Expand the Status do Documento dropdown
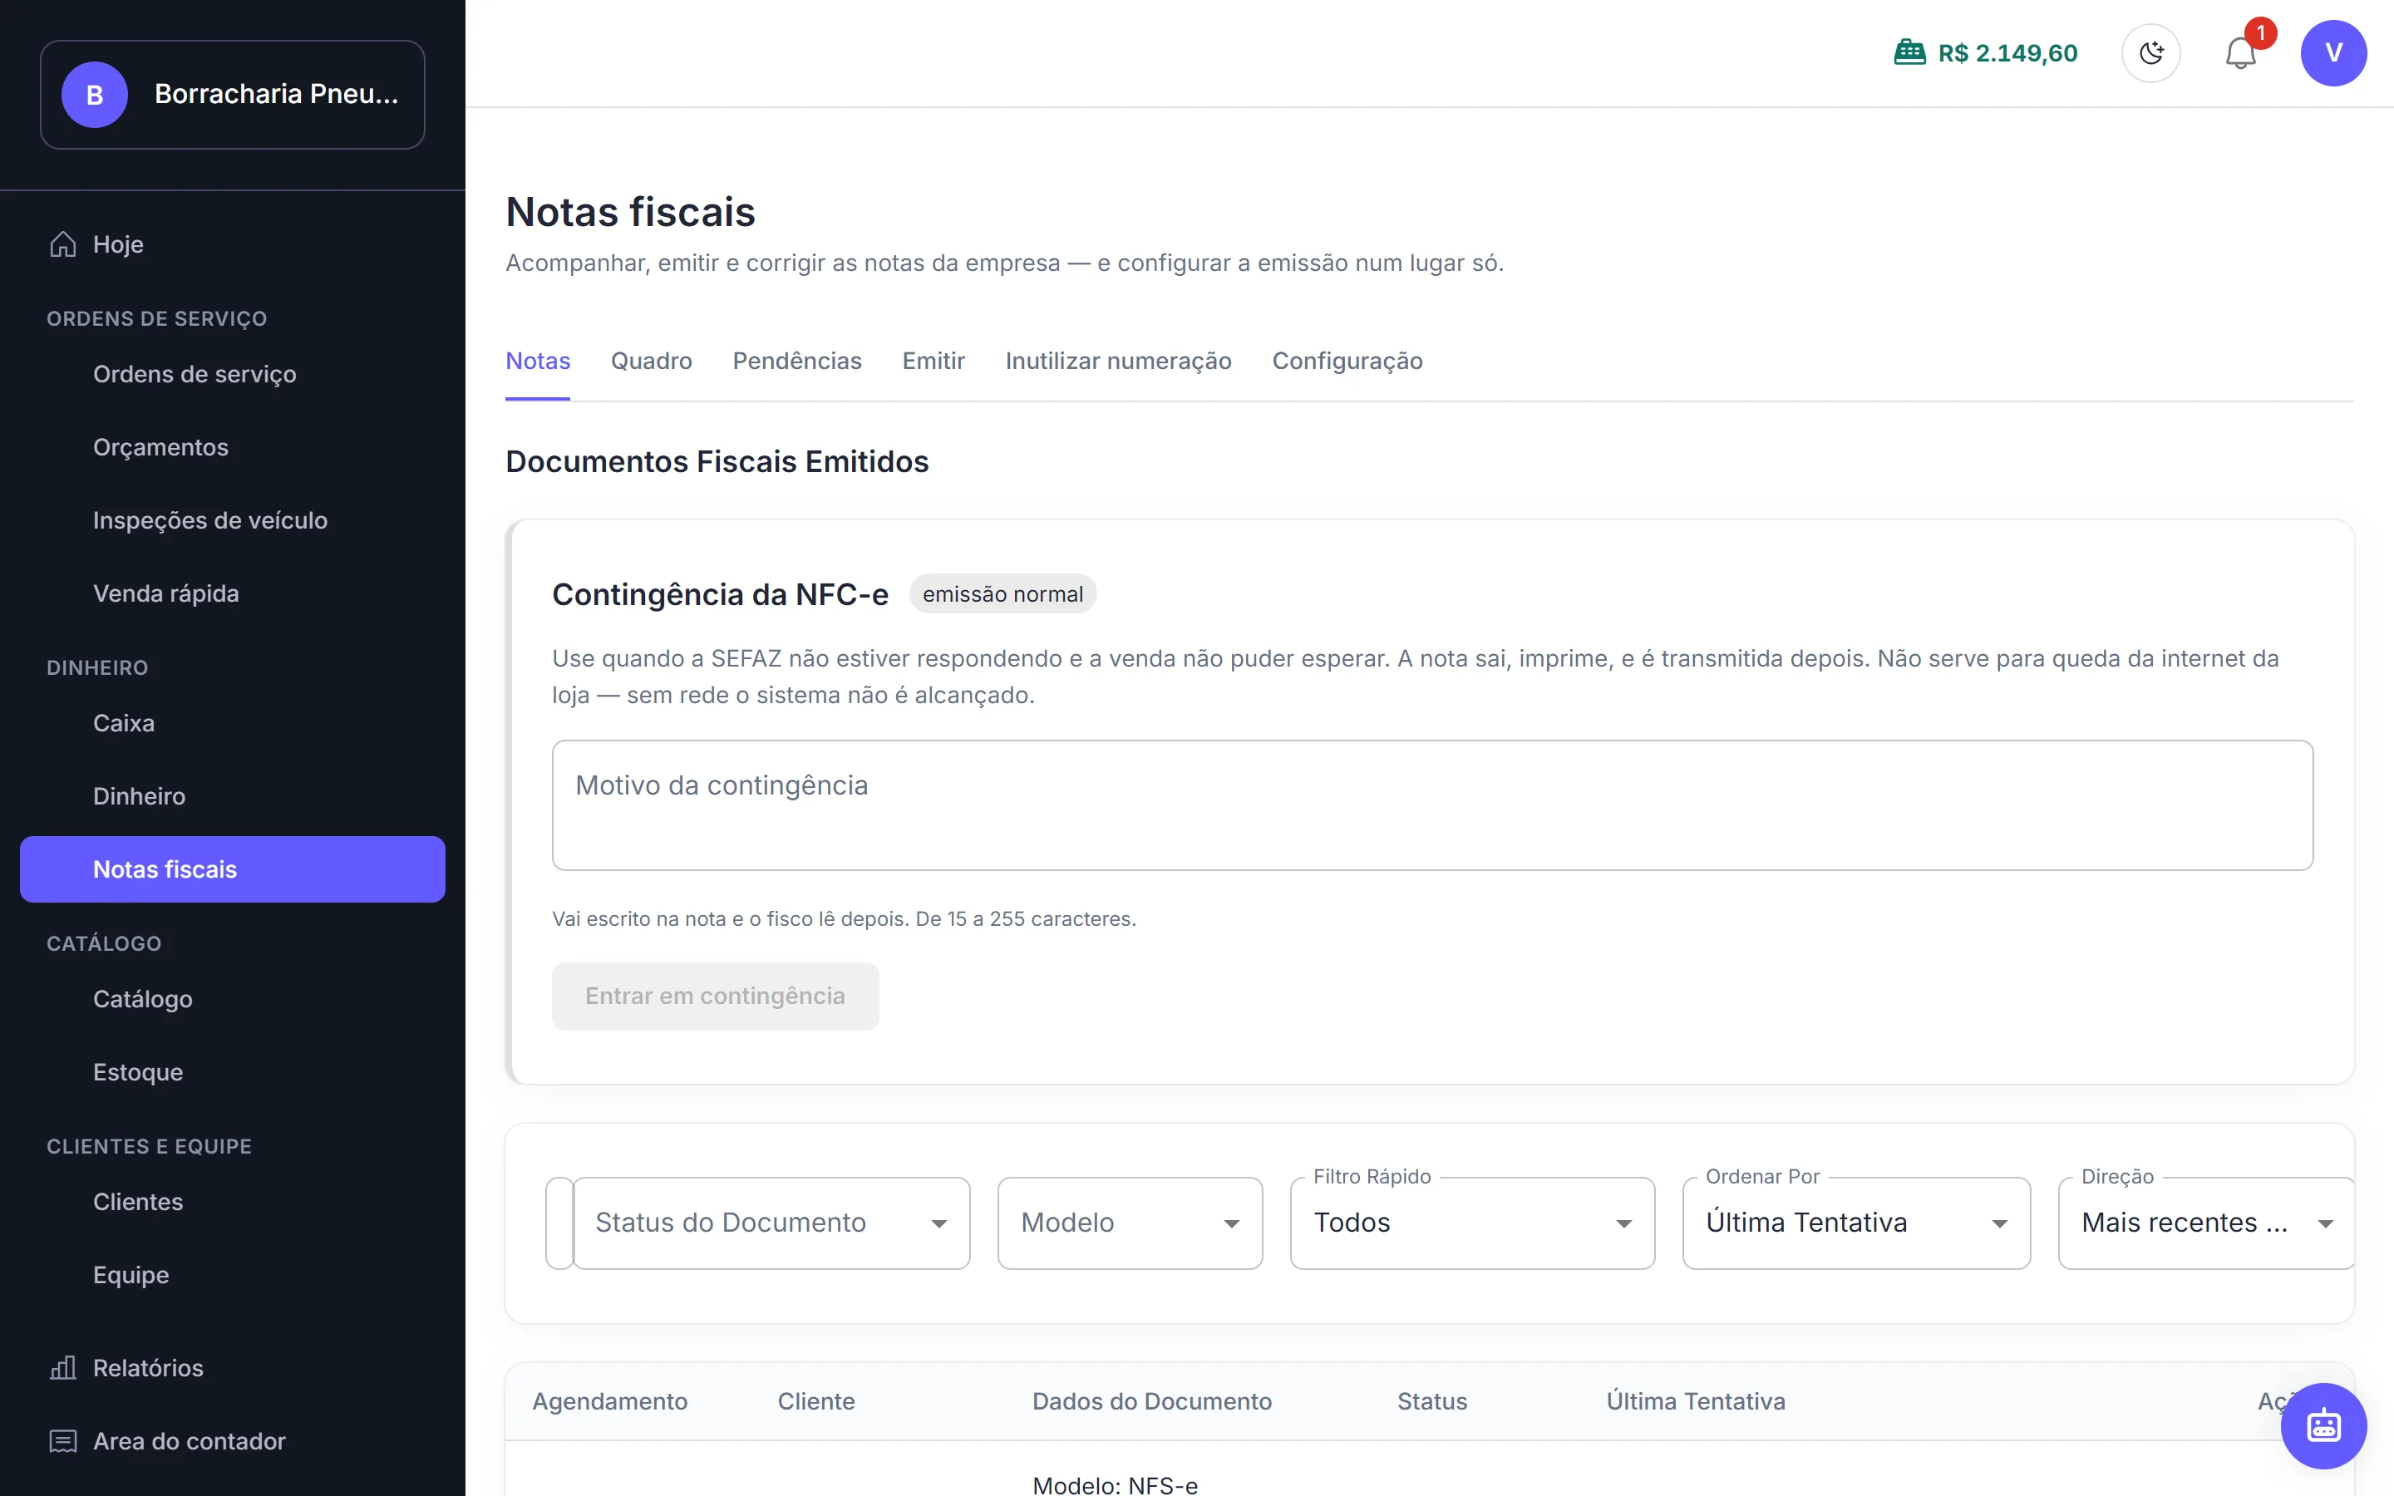 [771, 1223]
